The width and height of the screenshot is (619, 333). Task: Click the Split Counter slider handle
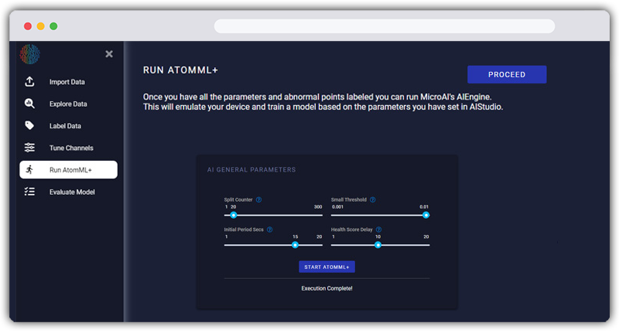pyautogui.click(x=234, y=215)
